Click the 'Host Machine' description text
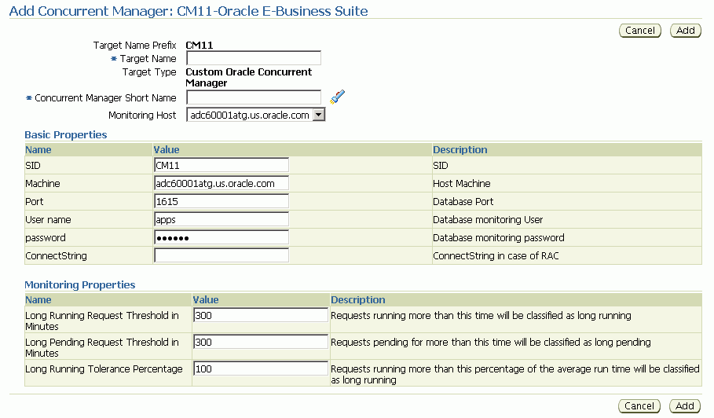 tap(462, 184)
